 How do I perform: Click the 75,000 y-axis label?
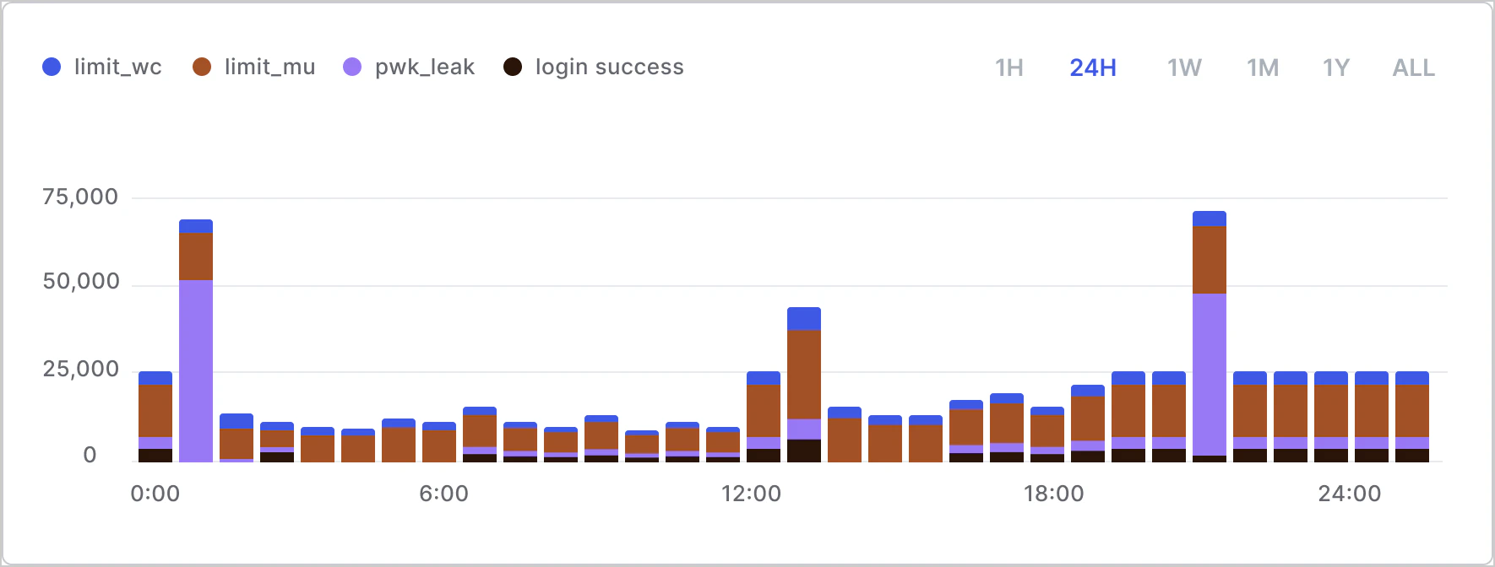[81, 197]
